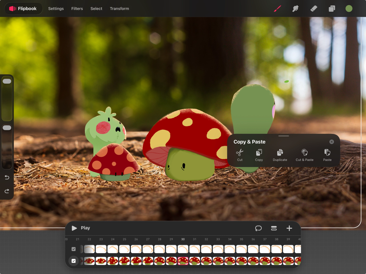This screenshot has width=366, height=274.
Task: Open the Select menu
Action: coord(96,9)
